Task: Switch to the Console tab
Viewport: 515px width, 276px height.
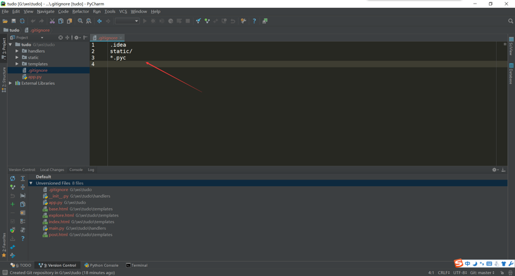Action: point(76,170)
